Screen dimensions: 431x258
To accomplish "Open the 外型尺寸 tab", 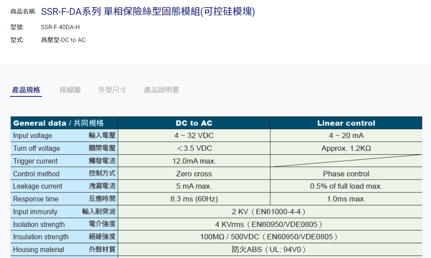I will coord(112,90).
